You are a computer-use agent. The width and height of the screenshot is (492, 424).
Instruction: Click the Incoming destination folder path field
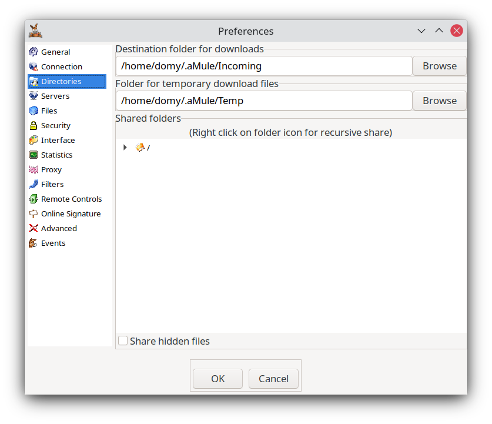coord(264,66)
